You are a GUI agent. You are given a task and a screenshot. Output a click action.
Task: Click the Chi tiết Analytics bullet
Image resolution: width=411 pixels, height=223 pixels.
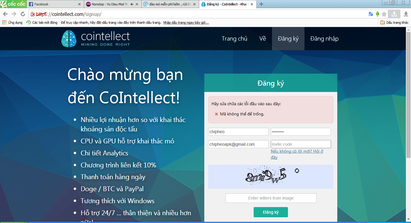tap(104, 153)
